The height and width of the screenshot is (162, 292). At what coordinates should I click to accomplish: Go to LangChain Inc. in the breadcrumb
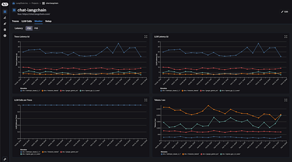coord(22,3)
